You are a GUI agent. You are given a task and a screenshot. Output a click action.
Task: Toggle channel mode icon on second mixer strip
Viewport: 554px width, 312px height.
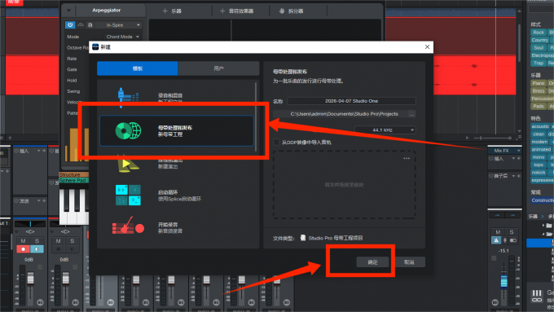point(75,302)
